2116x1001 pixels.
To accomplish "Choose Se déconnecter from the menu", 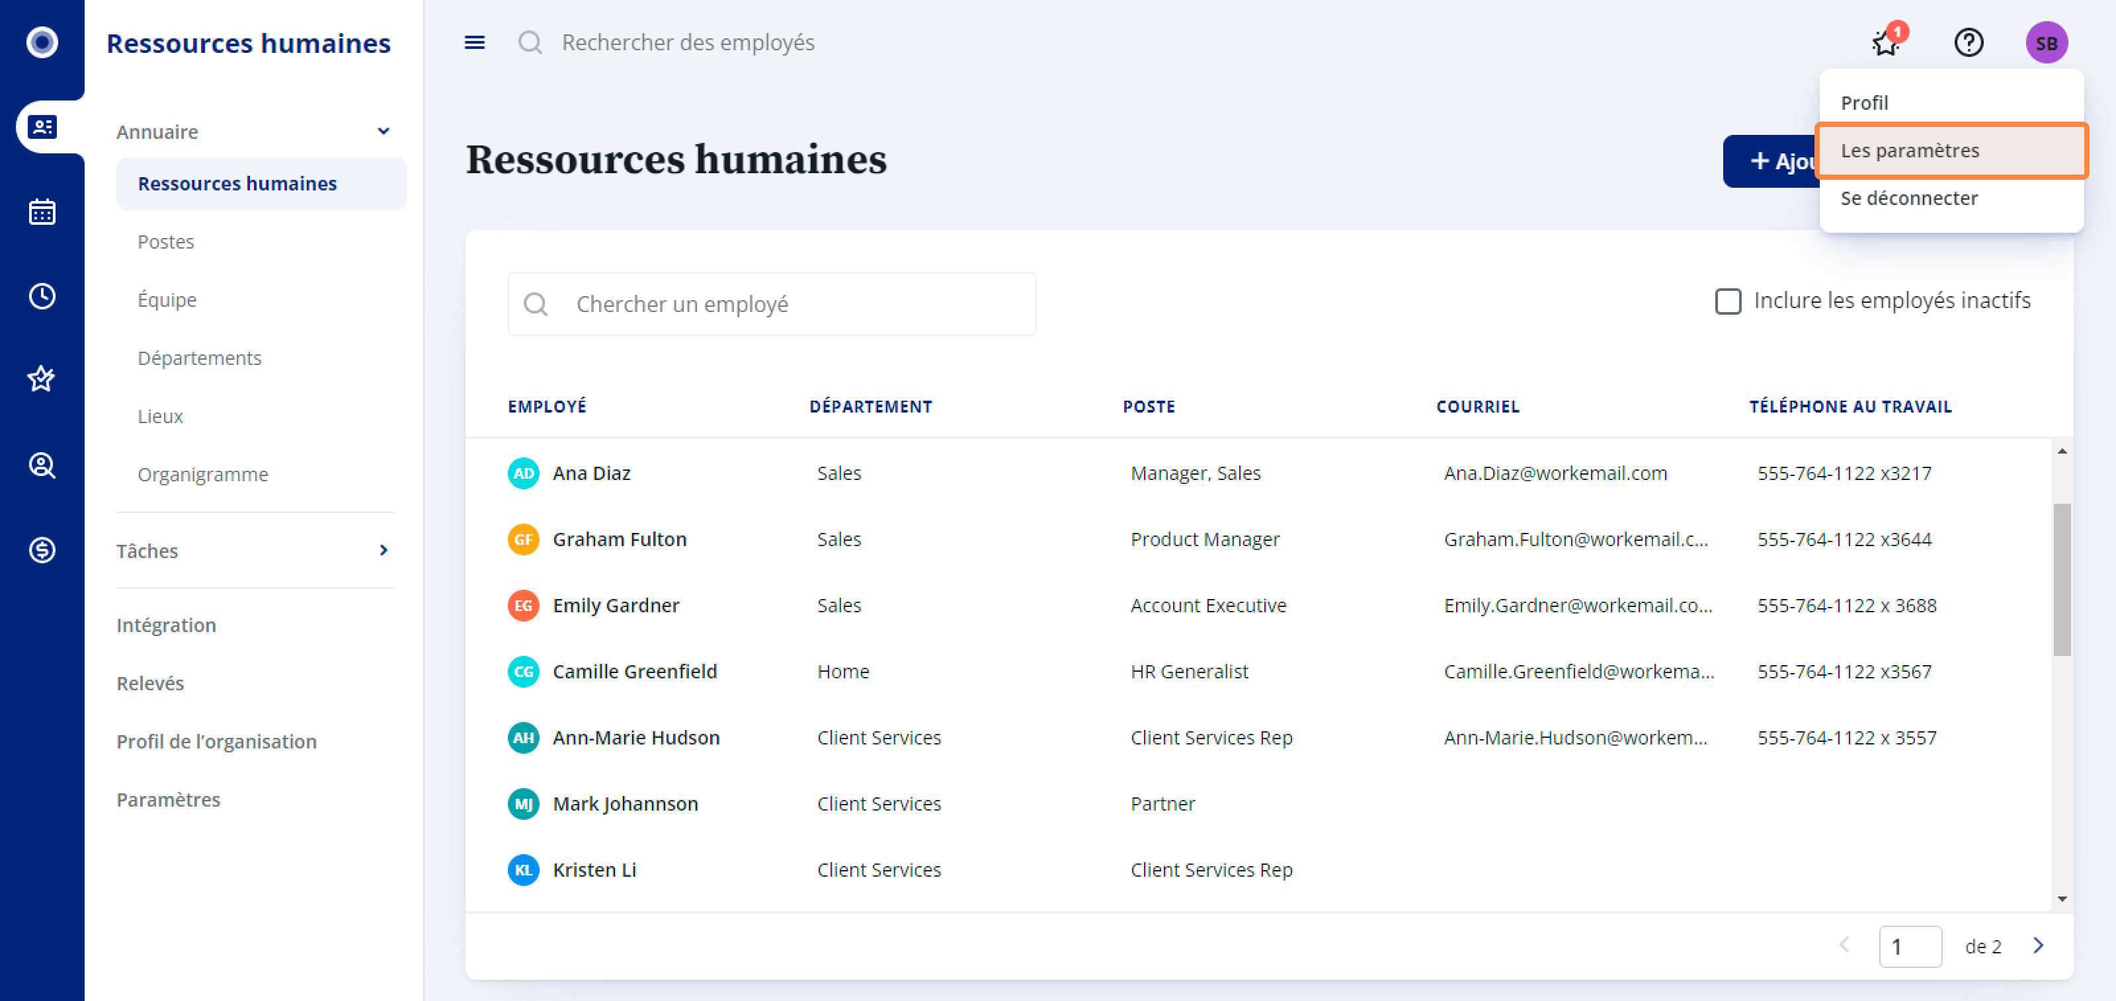I will pos(1908,198).
